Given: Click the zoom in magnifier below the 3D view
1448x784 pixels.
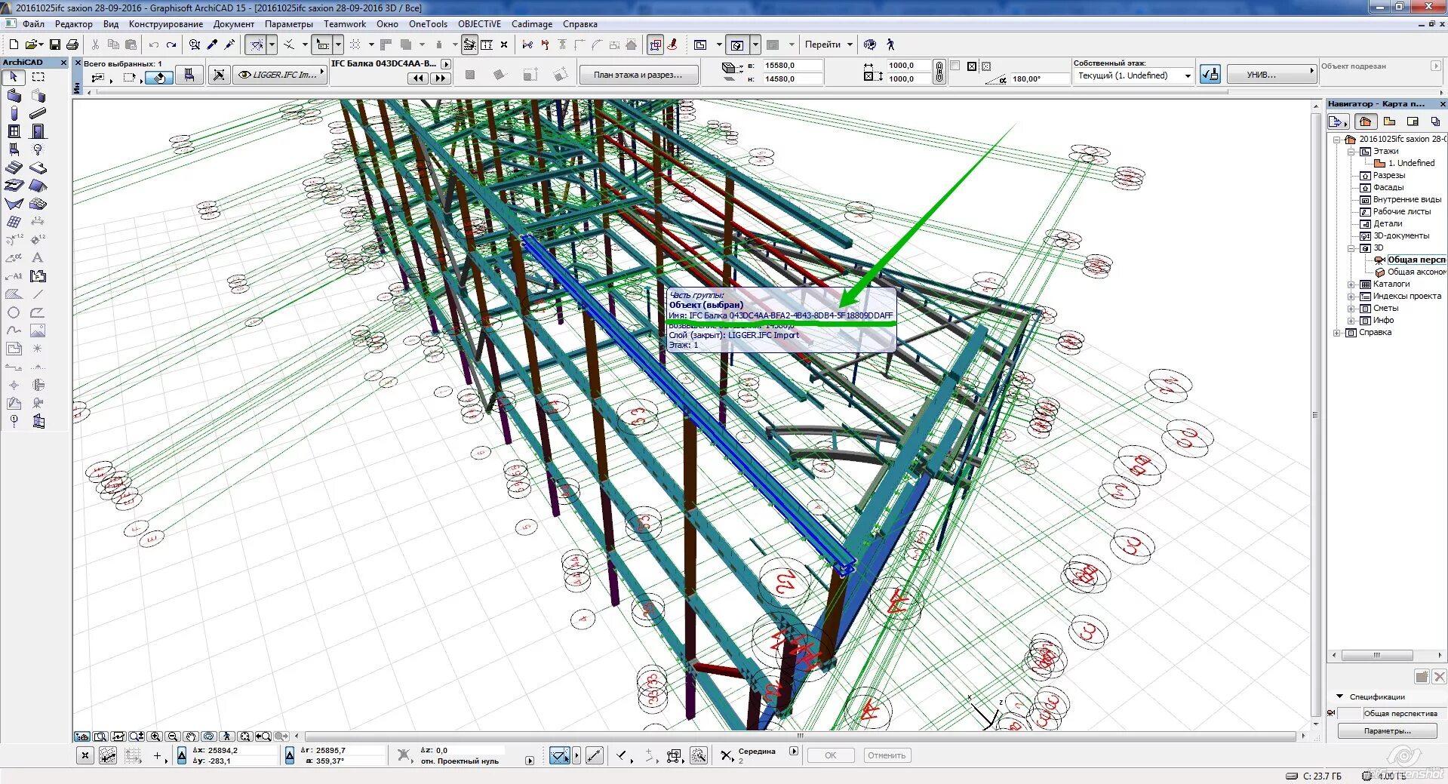Looking at the screenshot, I should [155, 736].
